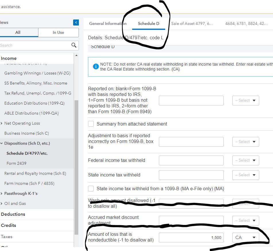
Task: Click the search magnifier icon
Action: (74, 45)
